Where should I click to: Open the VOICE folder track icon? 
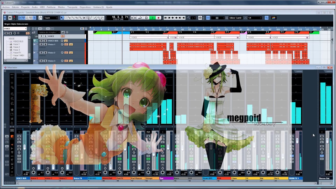click(x=36, y=36)
